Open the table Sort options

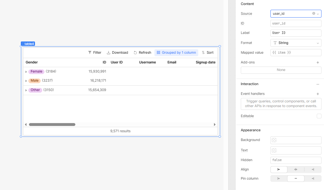coord(208,52)
